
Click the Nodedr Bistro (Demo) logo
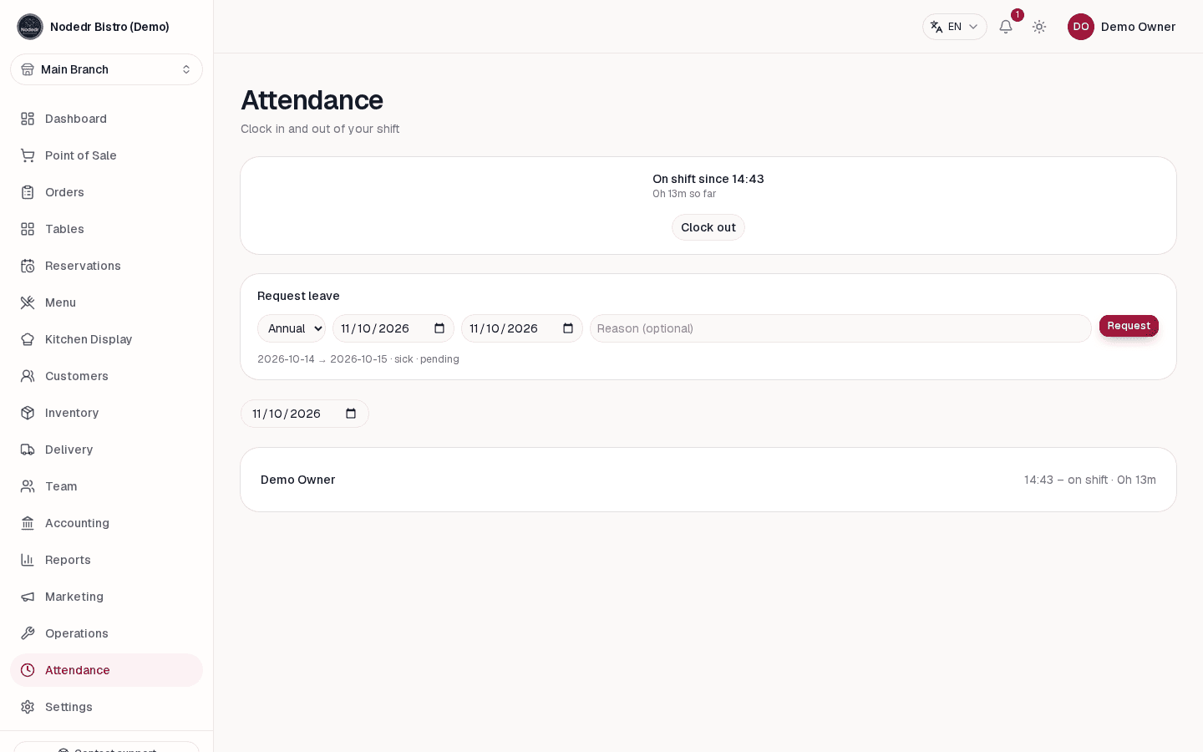coord(30,27)
